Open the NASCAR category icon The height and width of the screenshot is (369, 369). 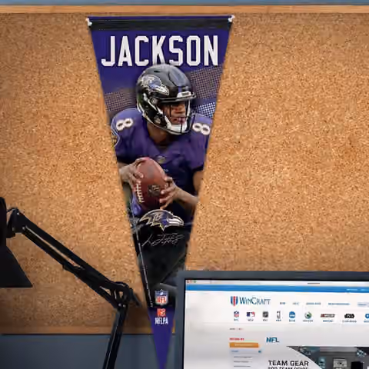[327, 317]
